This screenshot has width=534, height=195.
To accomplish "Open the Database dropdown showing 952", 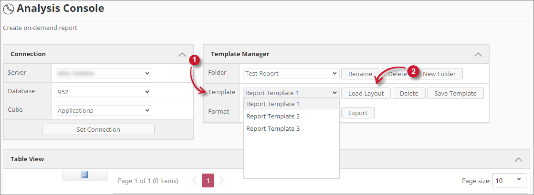I will pos(104,92).
